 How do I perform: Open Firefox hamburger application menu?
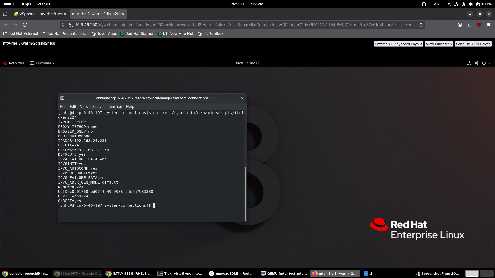pos(489,25)
